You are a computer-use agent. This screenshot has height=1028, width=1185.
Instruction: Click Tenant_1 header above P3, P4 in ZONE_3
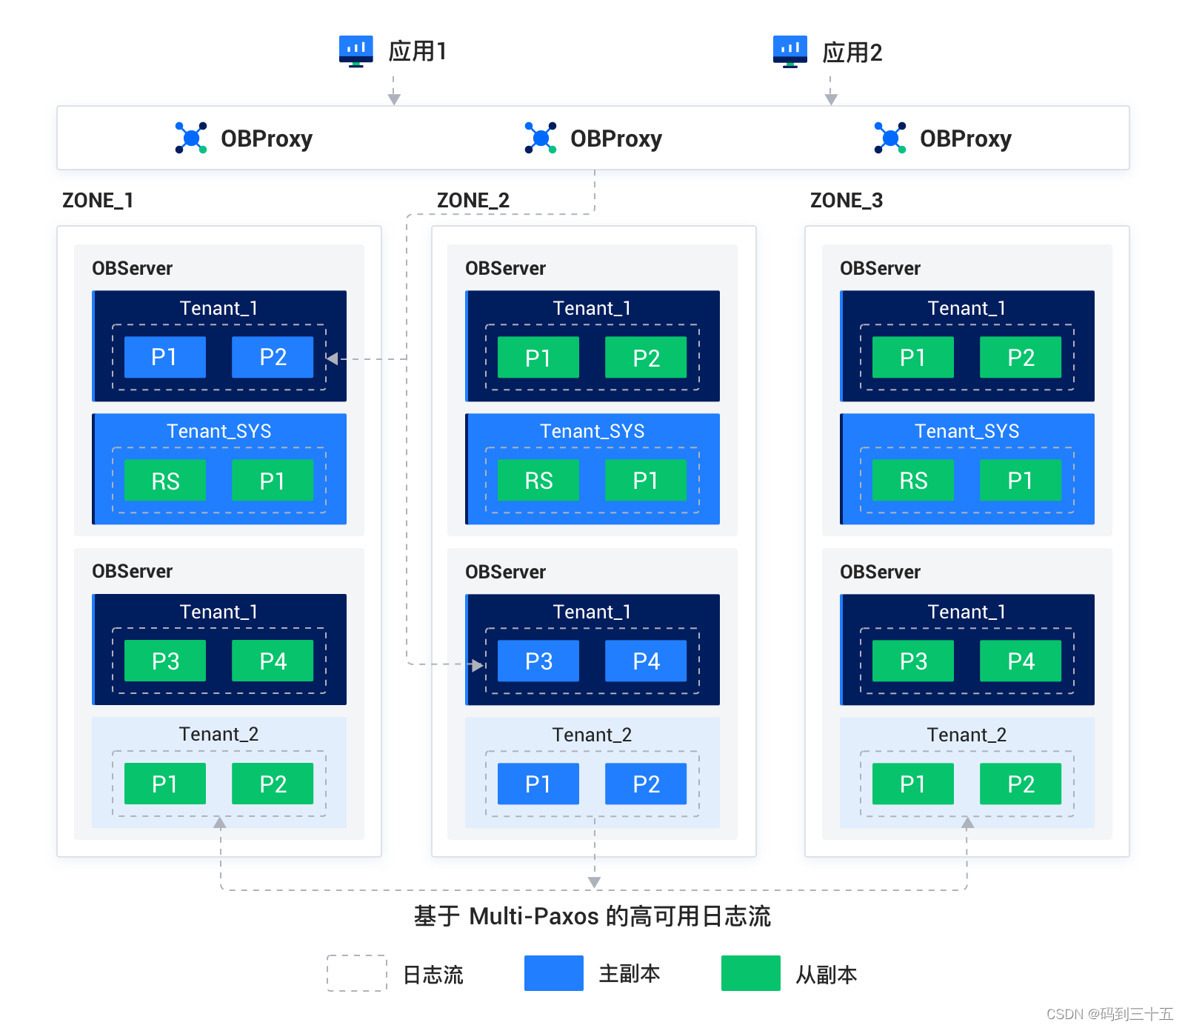click(x=967, y=612)
